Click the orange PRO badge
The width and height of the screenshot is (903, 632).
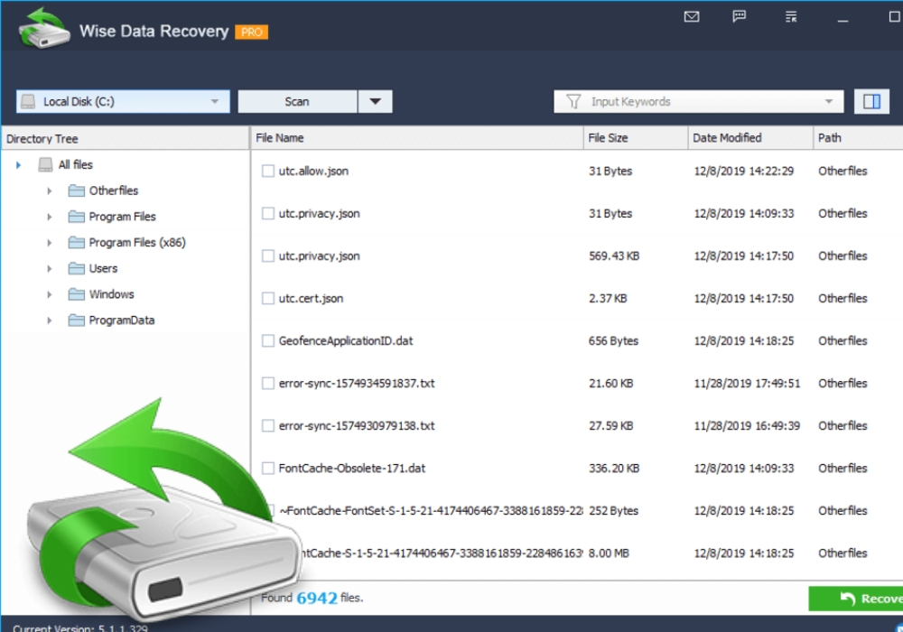[x=252, y=33]
